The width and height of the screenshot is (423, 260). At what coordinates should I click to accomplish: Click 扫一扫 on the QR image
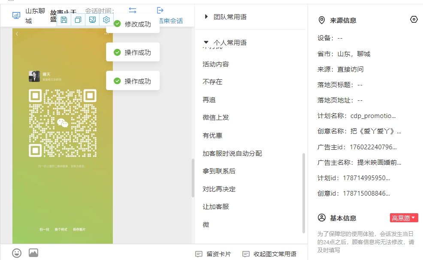[x=44, y=230]
